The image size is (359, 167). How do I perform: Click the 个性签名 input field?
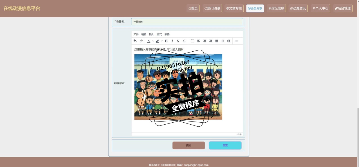tap(187, 22)
